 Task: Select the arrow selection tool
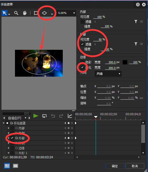point(4,13)
